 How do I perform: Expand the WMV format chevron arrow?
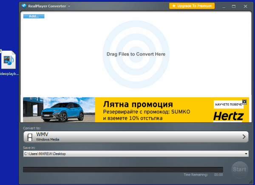tap(244, 137)
